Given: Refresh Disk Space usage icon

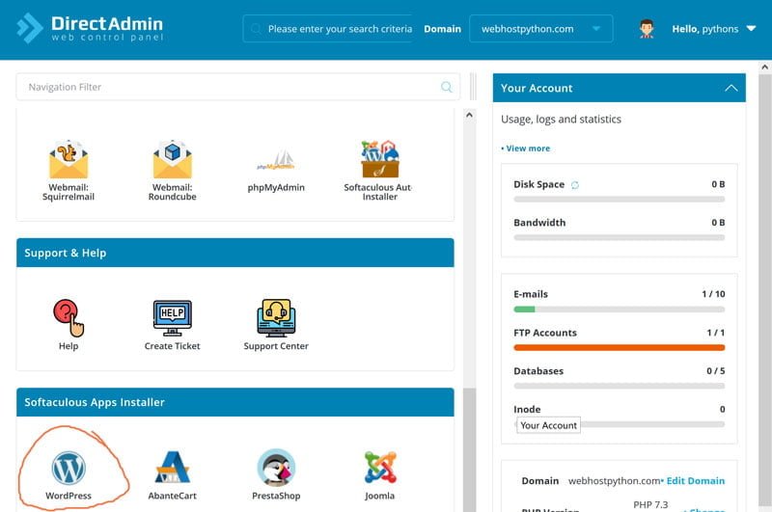Looking at the screenshot, I should click(x=575, y=185).
